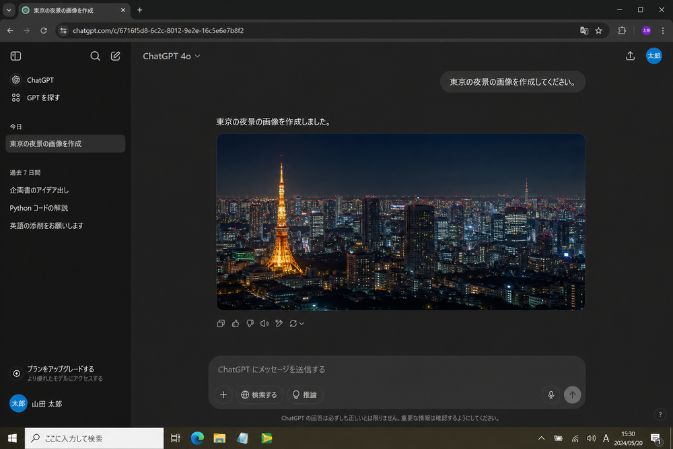The height and width of the screenshot is (449, 673).
Task: Open the chat search magnifier
Action: click(x=96, y=56)
